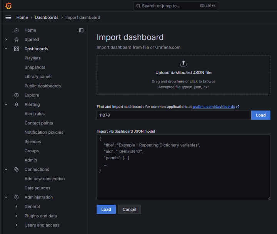
Task: Click the Cancel button
Action: (x=130, y=209)
